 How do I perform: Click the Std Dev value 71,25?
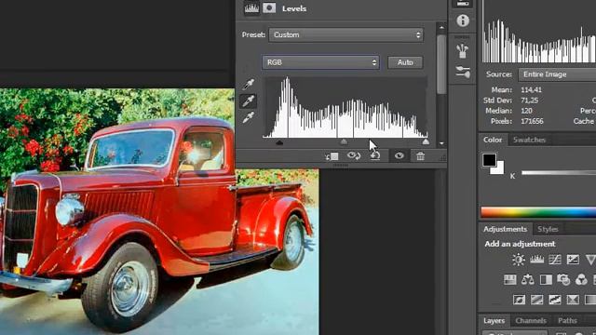(x=531, y=100)
